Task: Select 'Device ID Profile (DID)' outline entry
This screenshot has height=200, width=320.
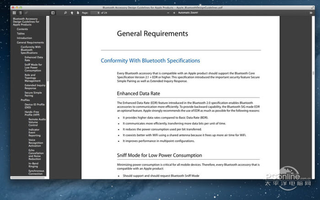Action: click(34, 106)
